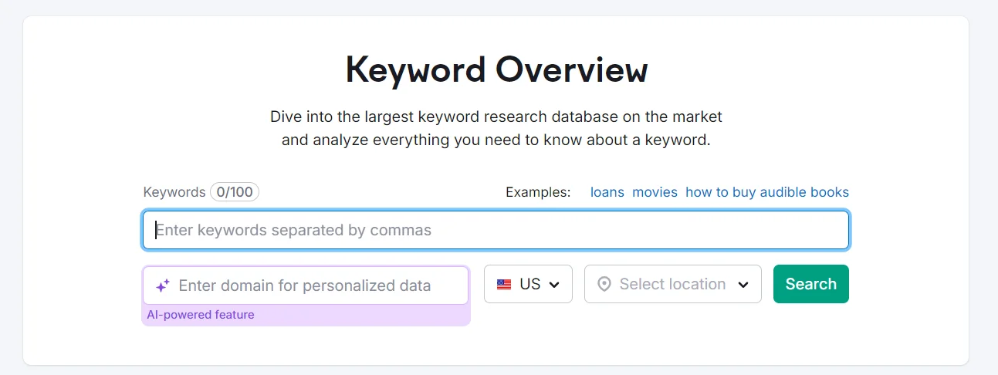
Task: Click the 0/100 keyword counter badge
Action: [x=235, y=192]
